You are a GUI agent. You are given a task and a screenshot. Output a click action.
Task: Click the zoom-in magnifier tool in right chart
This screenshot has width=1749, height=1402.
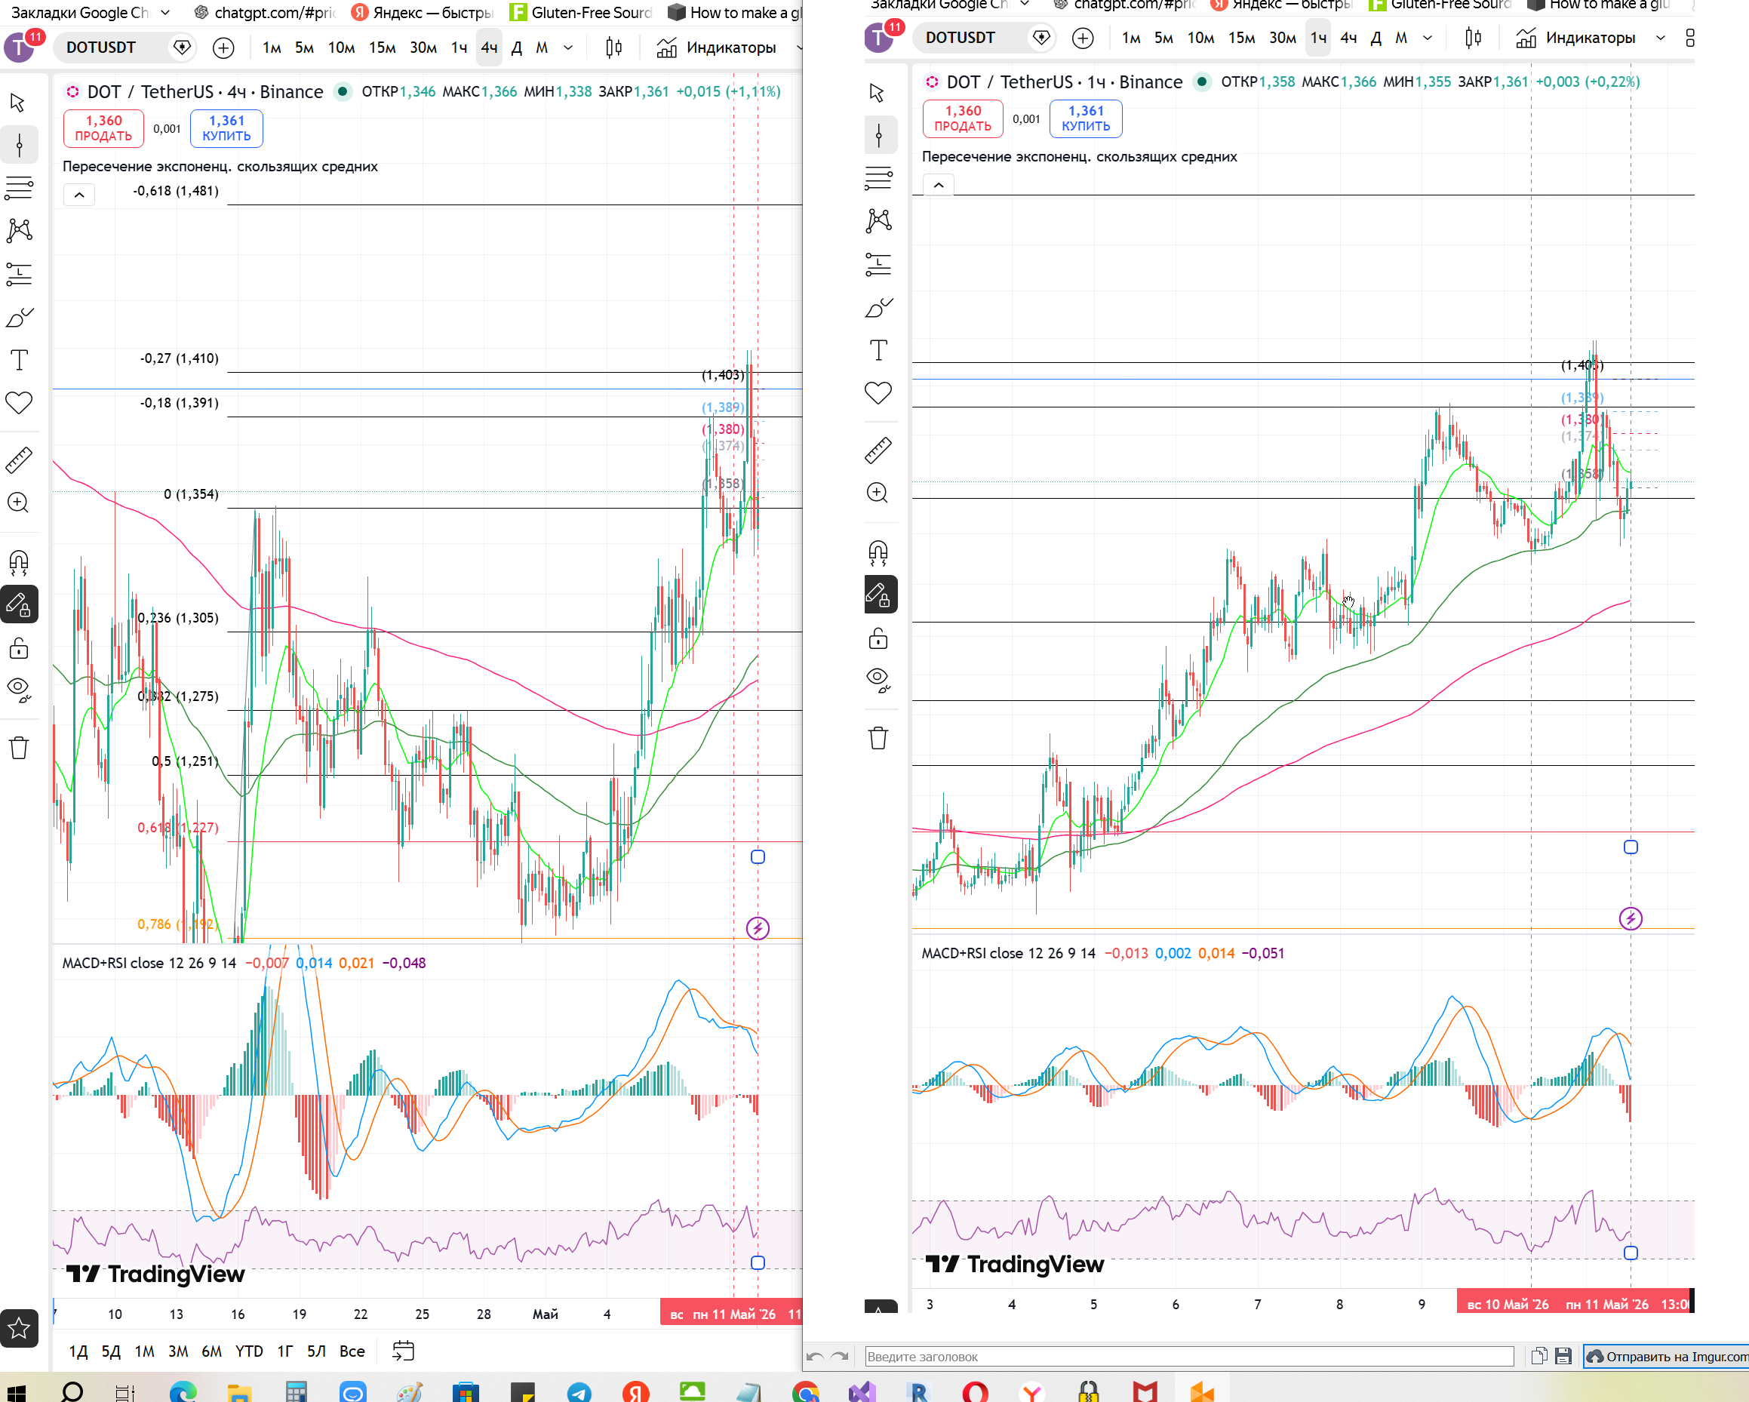point(878,493)
